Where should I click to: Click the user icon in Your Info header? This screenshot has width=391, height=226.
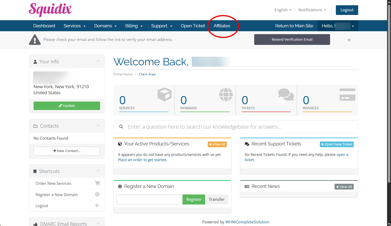pyautogui.click(x=35, y=62)
